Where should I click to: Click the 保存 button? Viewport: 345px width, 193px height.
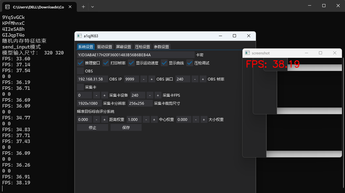(126, 127)
